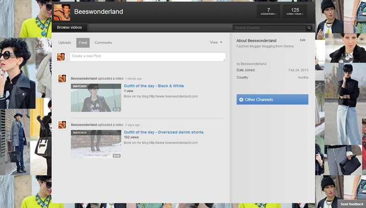Viewport: 366px width, 208px height.
Task: Click the '1 minute ago' timestamp
Action: 134,78
